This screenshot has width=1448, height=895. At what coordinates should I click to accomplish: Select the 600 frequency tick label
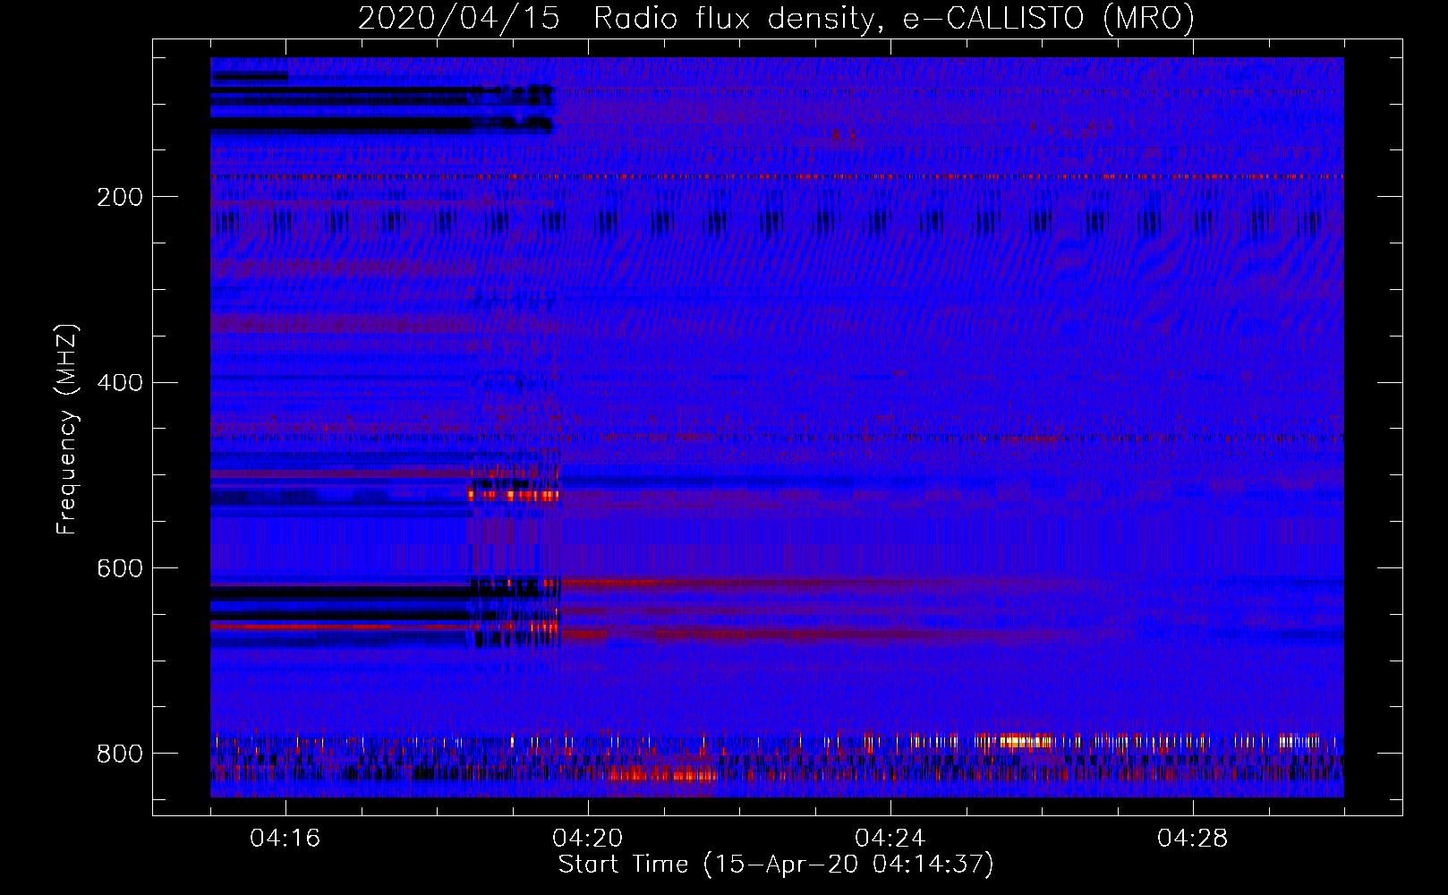pyautogui.click(x=119, y=569)
